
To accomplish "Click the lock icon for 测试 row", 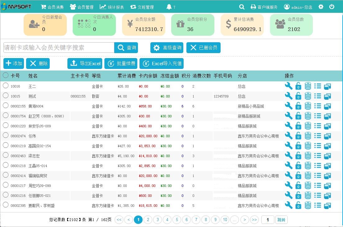I will pyautogui.click(x=298, y=96).
